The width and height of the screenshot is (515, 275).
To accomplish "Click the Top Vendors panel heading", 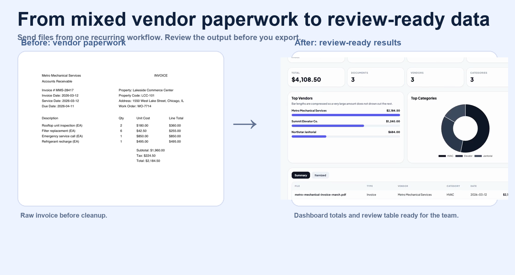I will point(302,98).
